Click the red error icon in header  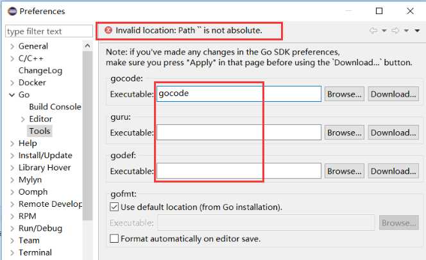click(108, 30)
